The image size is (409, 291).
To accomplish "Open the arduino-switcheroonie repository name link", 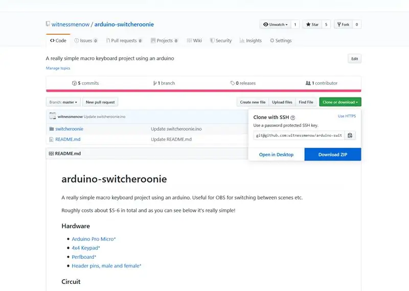I will pyautogui.click(x=124, y=25).
